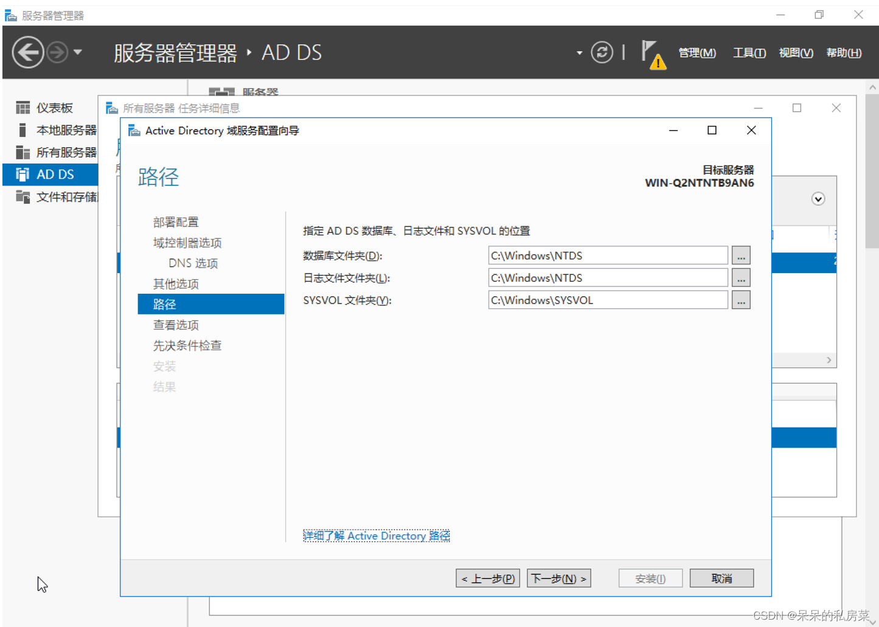Viewport: 879px width, 627px height.
Task: Open the 帮助(H) menu
Action: click(x=844, y=53)
